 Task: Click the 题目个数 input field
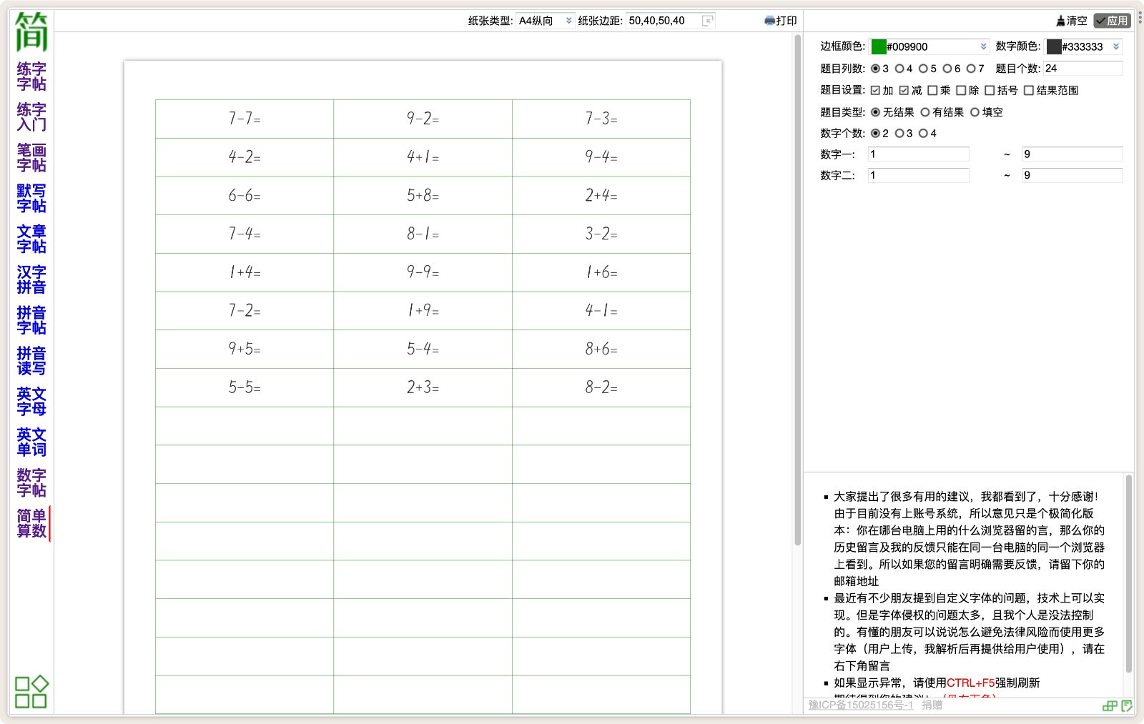tap(1083, 69)
